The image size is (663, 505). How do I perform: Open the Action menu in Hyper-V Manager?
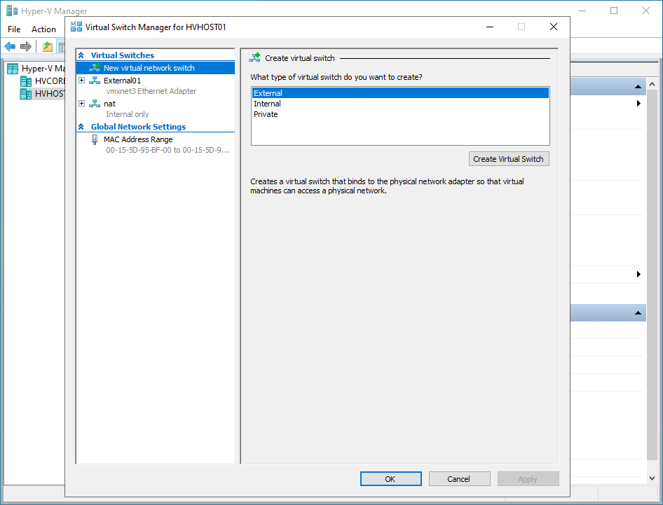point(43,29)
